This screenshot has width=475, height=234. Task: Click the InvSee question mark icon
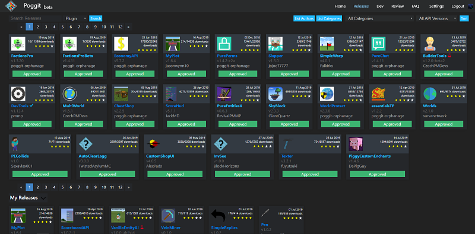(221, 144)
